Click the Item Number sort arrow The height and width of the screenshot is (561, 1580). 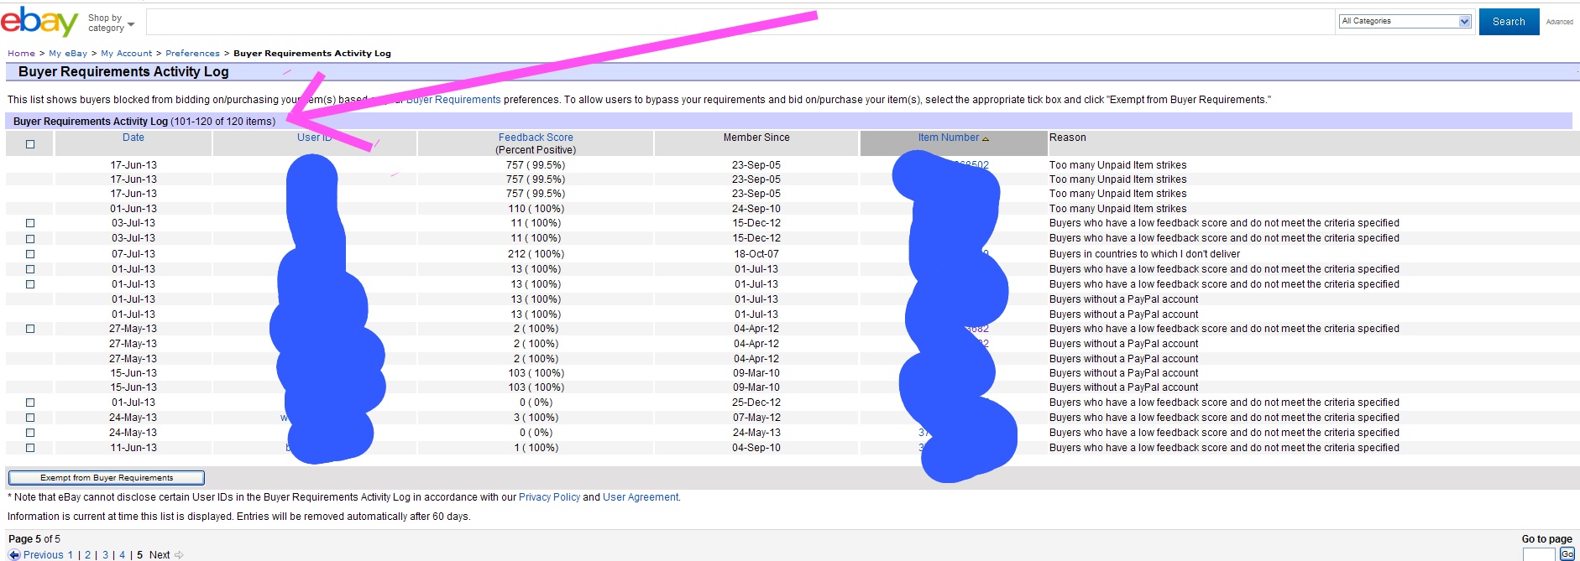coord(986,138)
